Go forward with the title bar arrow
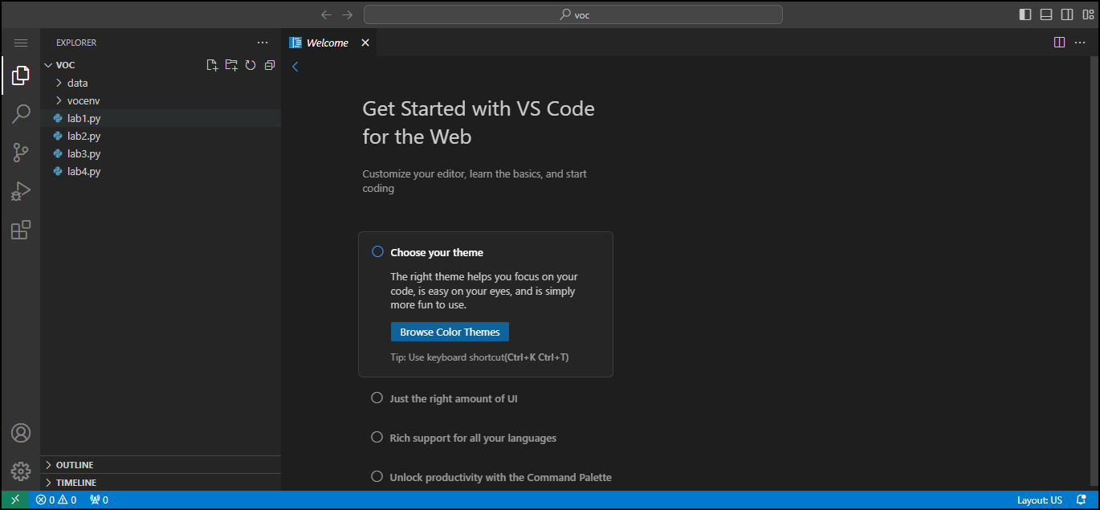The image size is (1100, 510). coord(347,14)
